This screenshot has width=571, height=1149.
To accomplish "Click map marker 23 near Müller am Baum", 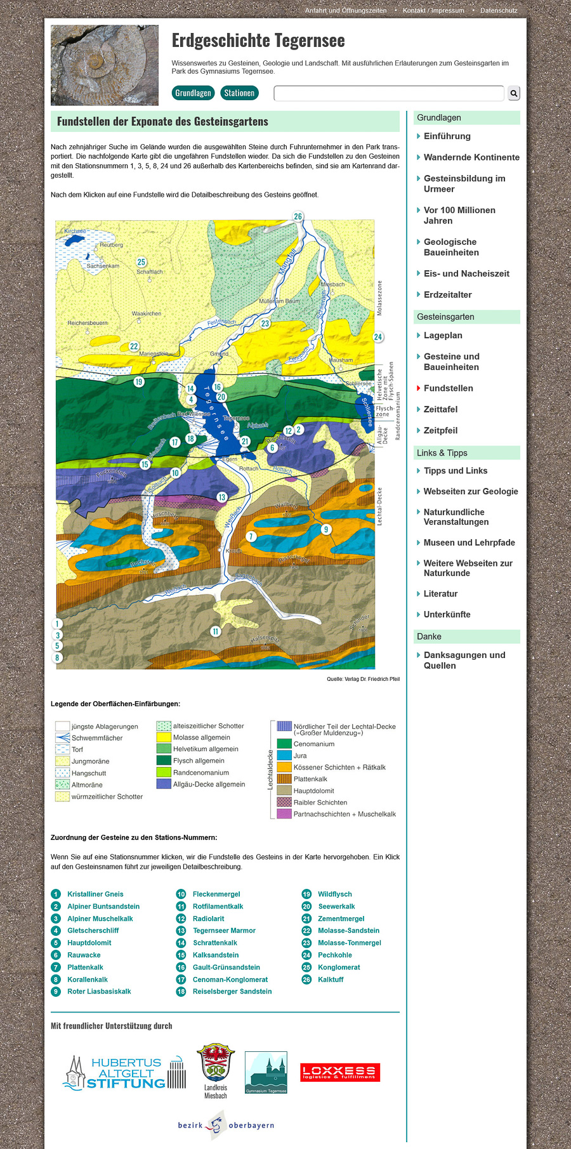I will (265, 324).
